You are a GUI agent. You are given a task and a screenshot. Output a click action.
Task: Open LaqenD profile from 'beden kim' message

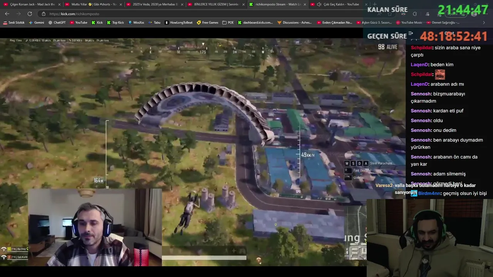[419, 65]
